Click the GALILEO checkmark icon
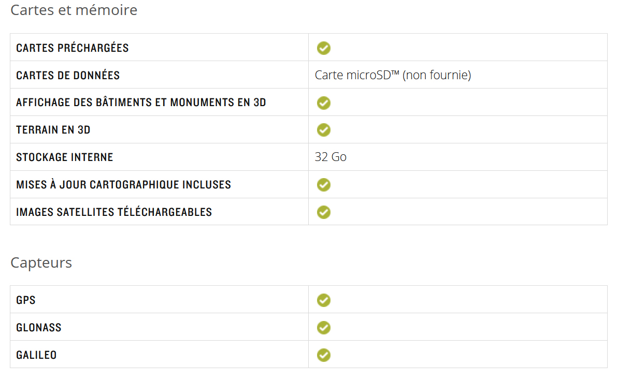Viewport: 617px width, 380px height. tap(323, 355)
